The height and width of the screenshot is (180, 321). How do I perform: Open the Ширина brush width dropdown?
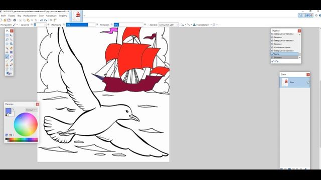pyautogui.click(x=45, y=24)
